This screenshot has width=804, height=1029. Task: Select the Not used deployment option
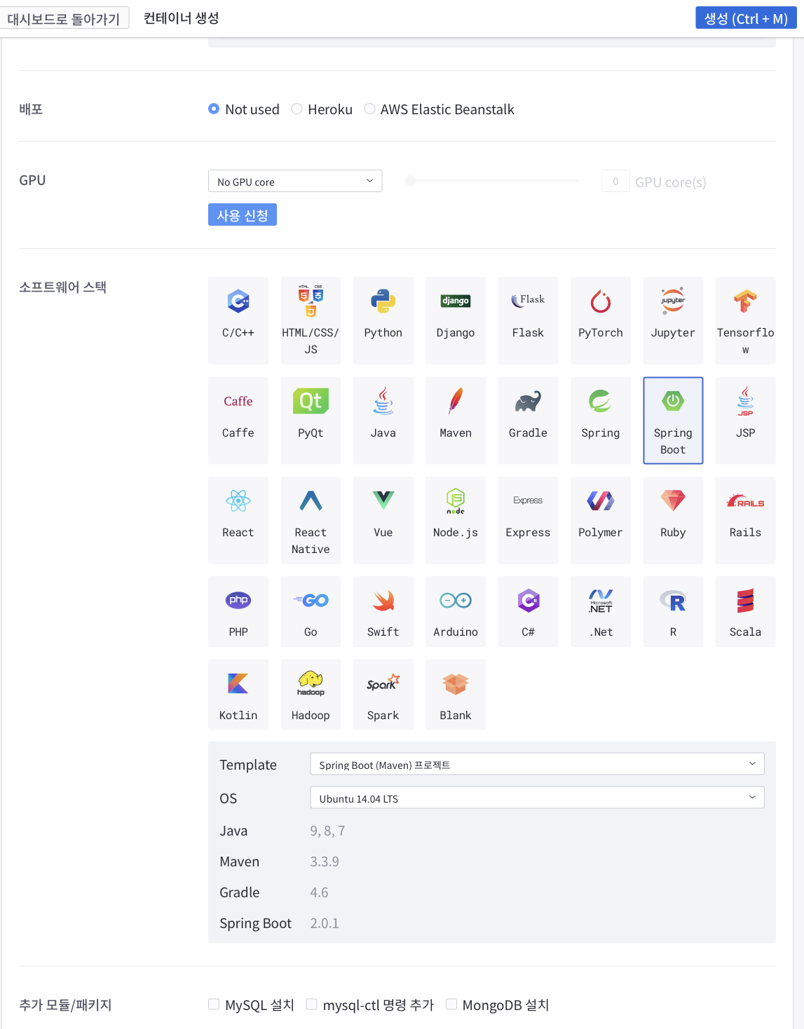coord(214,109)
